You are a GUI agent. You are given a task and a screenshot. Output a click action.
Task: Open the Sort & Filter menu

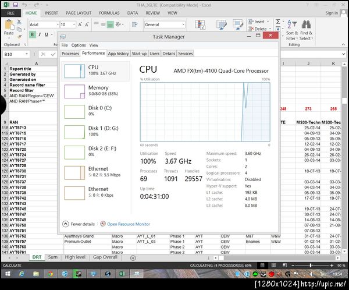[x=292, y=30]
